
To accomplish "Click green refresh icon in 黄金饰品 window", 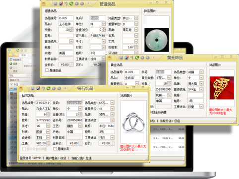I will (137, 58).
